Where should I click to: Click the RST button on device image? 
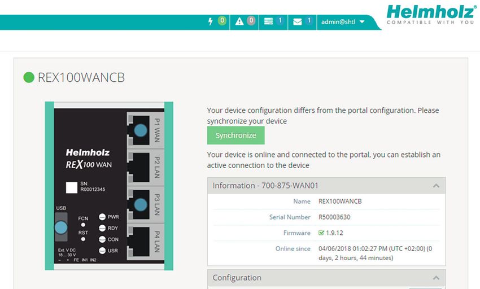83,239
